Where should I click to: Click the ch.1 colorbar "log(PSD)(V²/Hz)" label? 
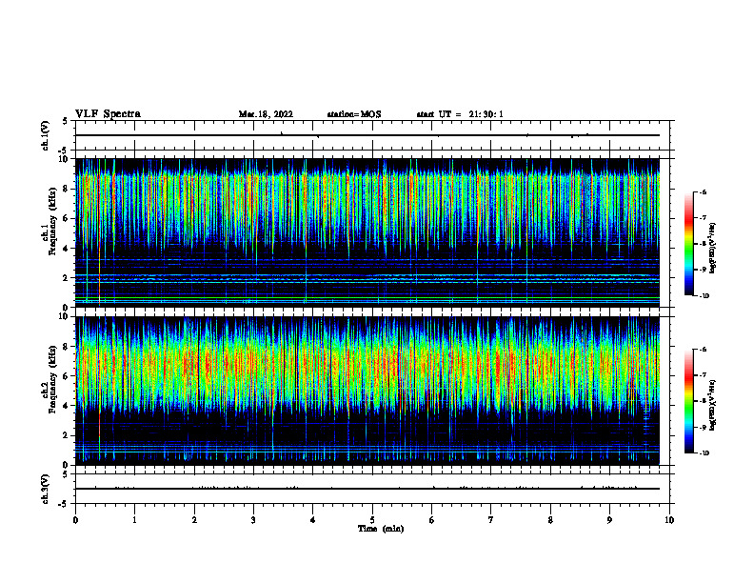pos(713,248)
